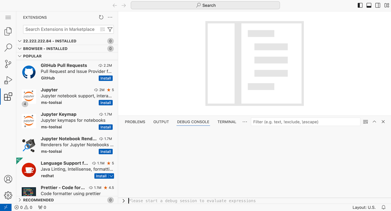Toggle the bottom Panel visibility
The height and width of the screenshot is (211, 391).
pos(369,5)
